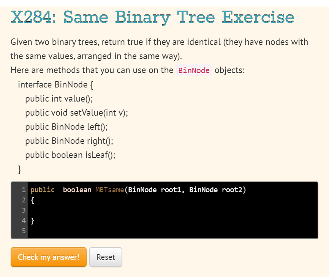329x277 pixels.
Task: Click the boolean keyword in the method signature
Action: [x=77, y=189]
